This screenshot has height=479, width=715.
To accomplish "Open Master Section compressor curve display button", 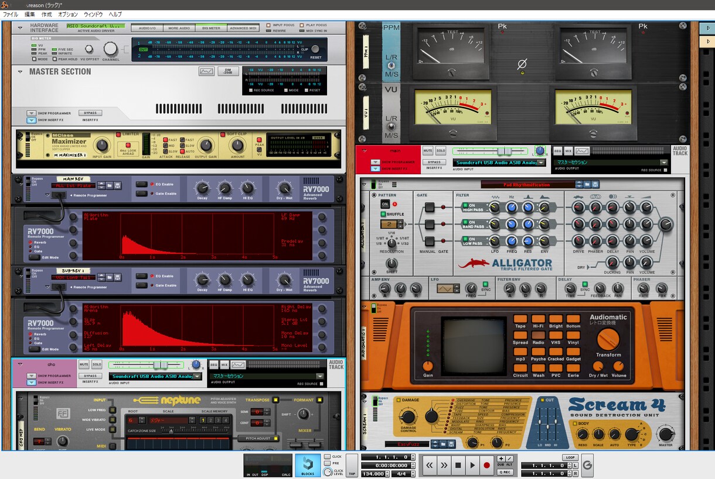I will pos(206,71).
